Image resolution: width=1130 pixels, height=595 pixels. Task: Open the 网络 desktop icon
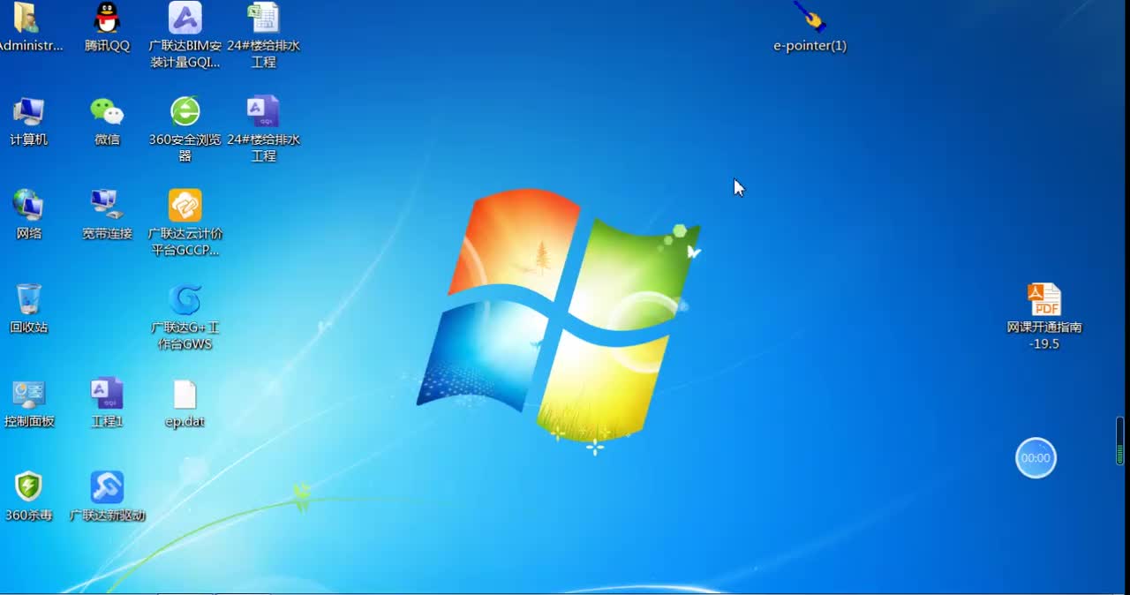[28, 205]
